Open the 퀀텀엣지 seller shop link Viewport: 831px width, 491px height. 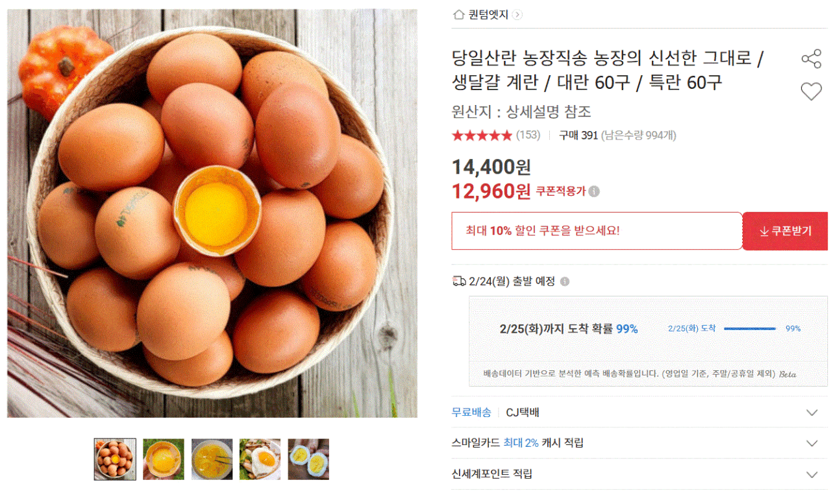[488, 14]
